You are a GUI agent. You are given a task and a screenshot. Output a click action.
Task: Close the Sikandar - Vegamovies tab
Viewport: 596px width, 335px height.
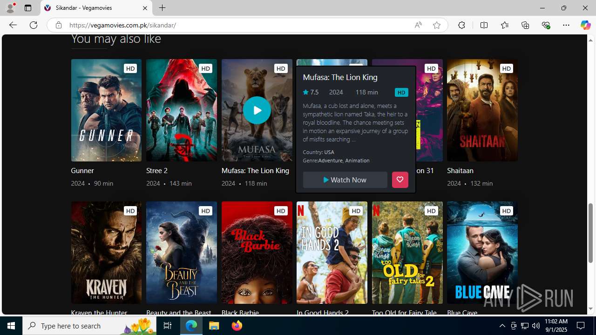point(145,8)
